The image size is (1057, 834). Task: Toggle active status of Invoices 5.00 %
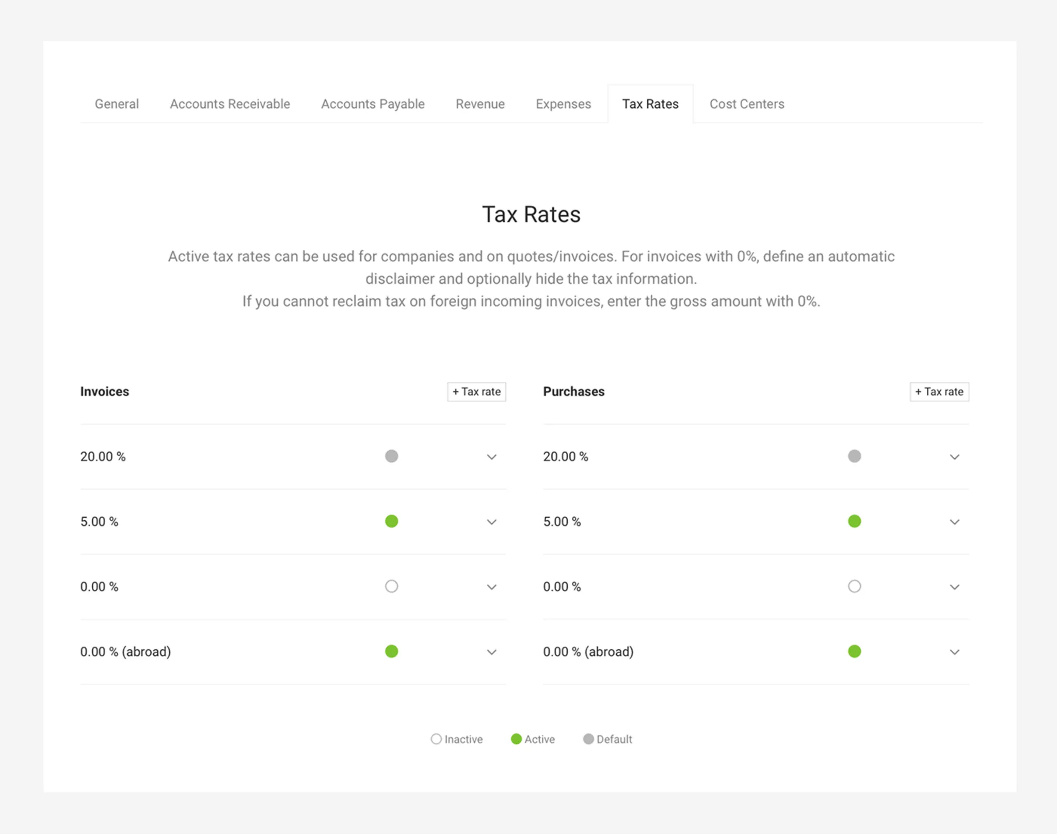pos(392,521)
